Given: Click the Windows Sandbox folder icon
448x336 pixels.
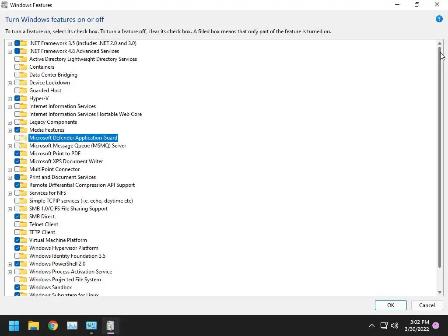Looking at the screenshot, I should point(24,287).
